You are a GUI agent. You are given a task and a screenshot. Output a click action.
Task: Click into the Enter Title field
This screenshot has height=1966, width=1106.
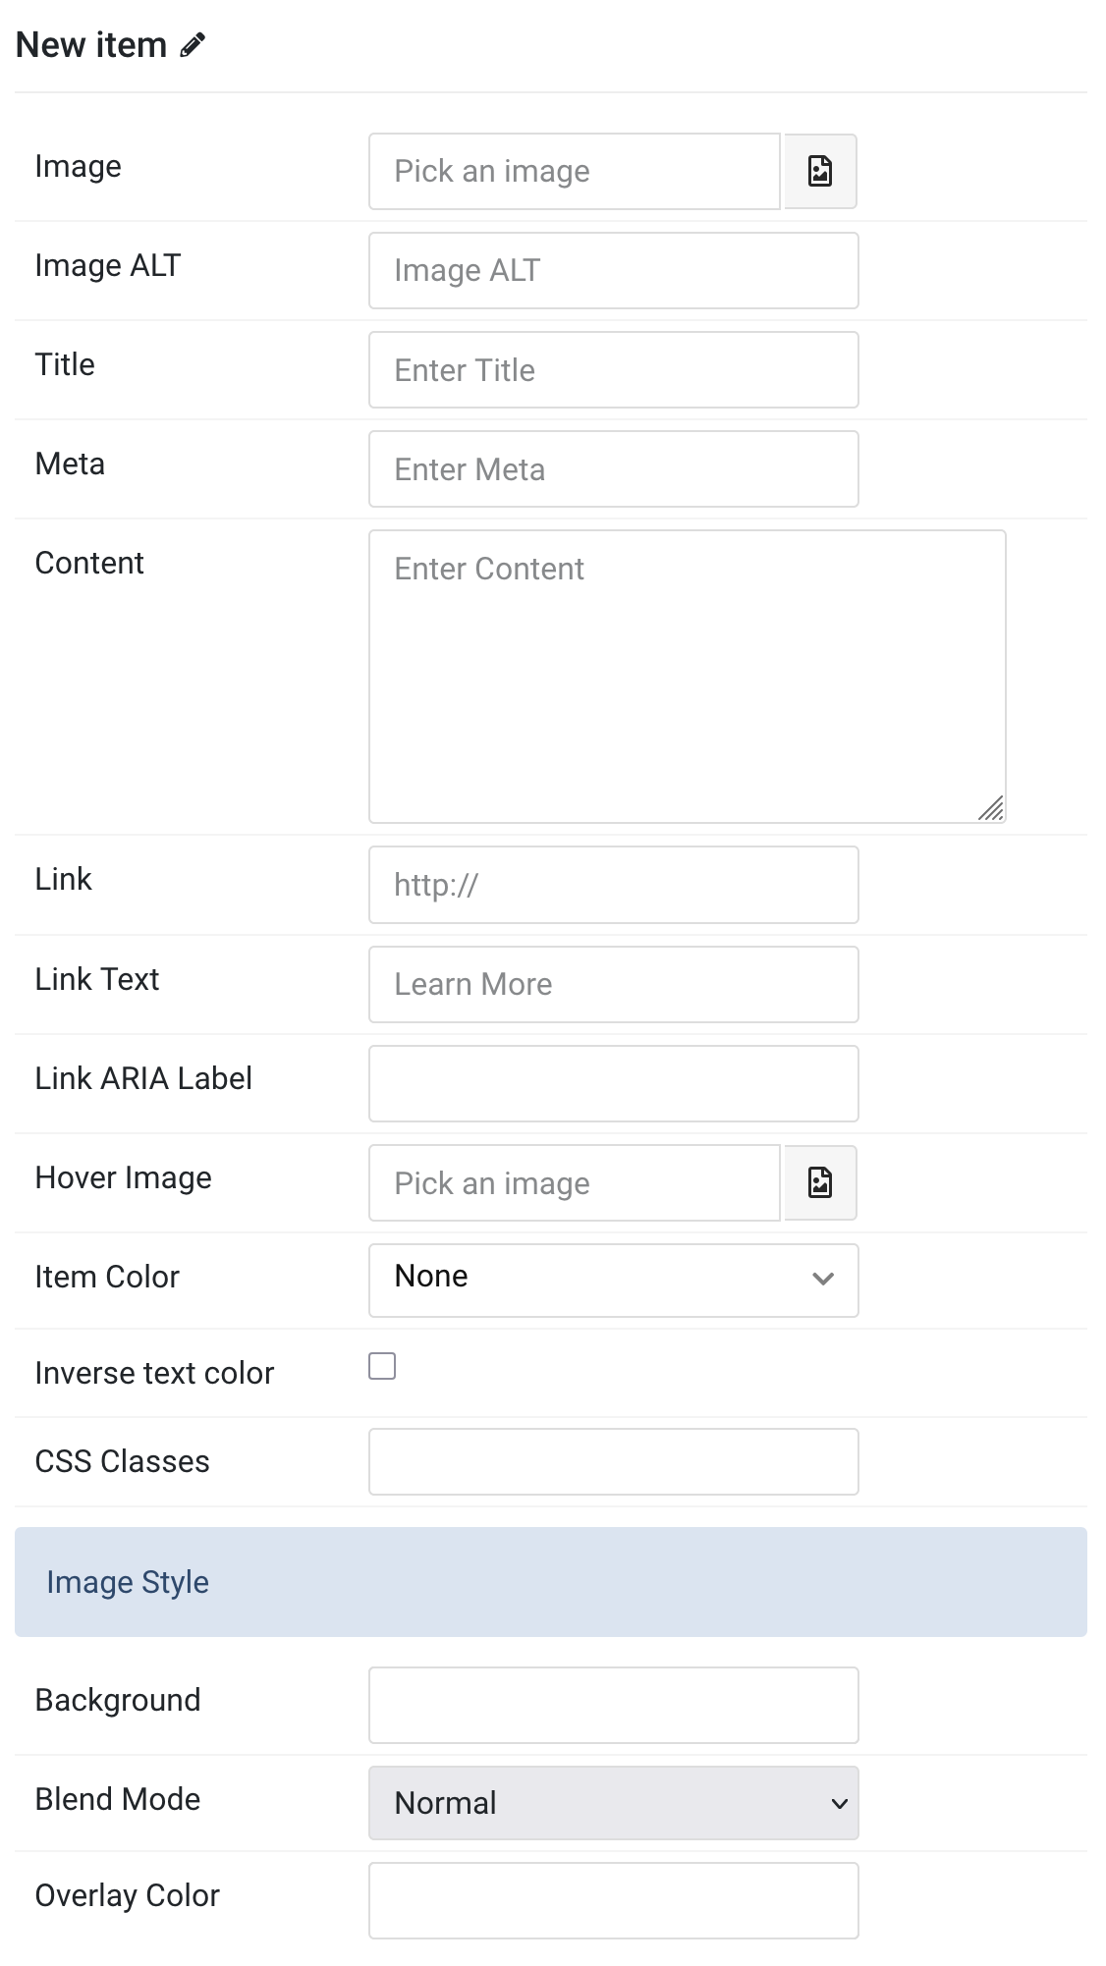[x=614, y=369]
